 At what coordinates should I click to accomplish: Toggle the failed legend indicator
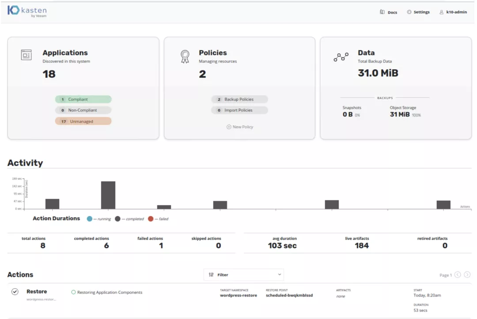pyautogui.click(x=151, y=218)
